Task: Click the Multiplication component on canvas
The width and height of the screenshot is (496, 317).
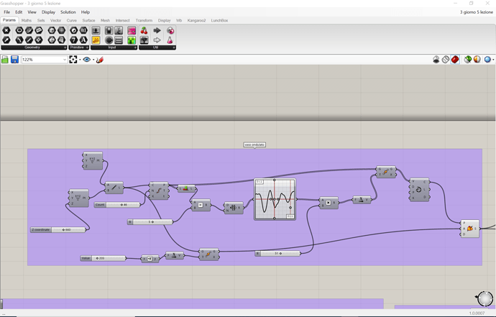Action: click(329, 203)
